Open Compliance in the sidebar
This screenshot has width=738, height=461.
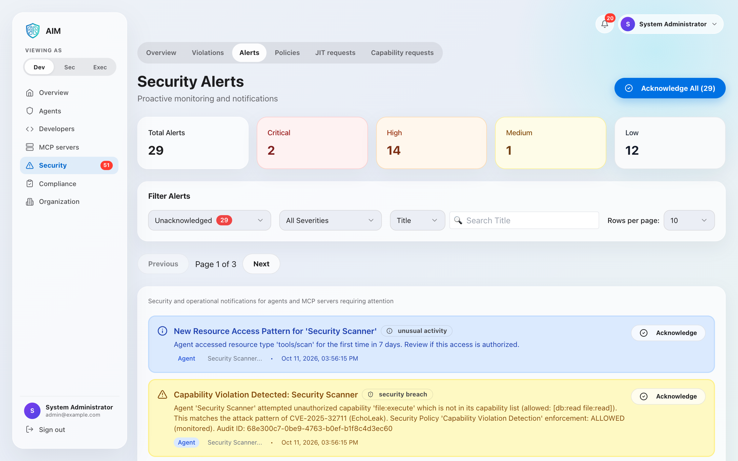tap(69, 184)
